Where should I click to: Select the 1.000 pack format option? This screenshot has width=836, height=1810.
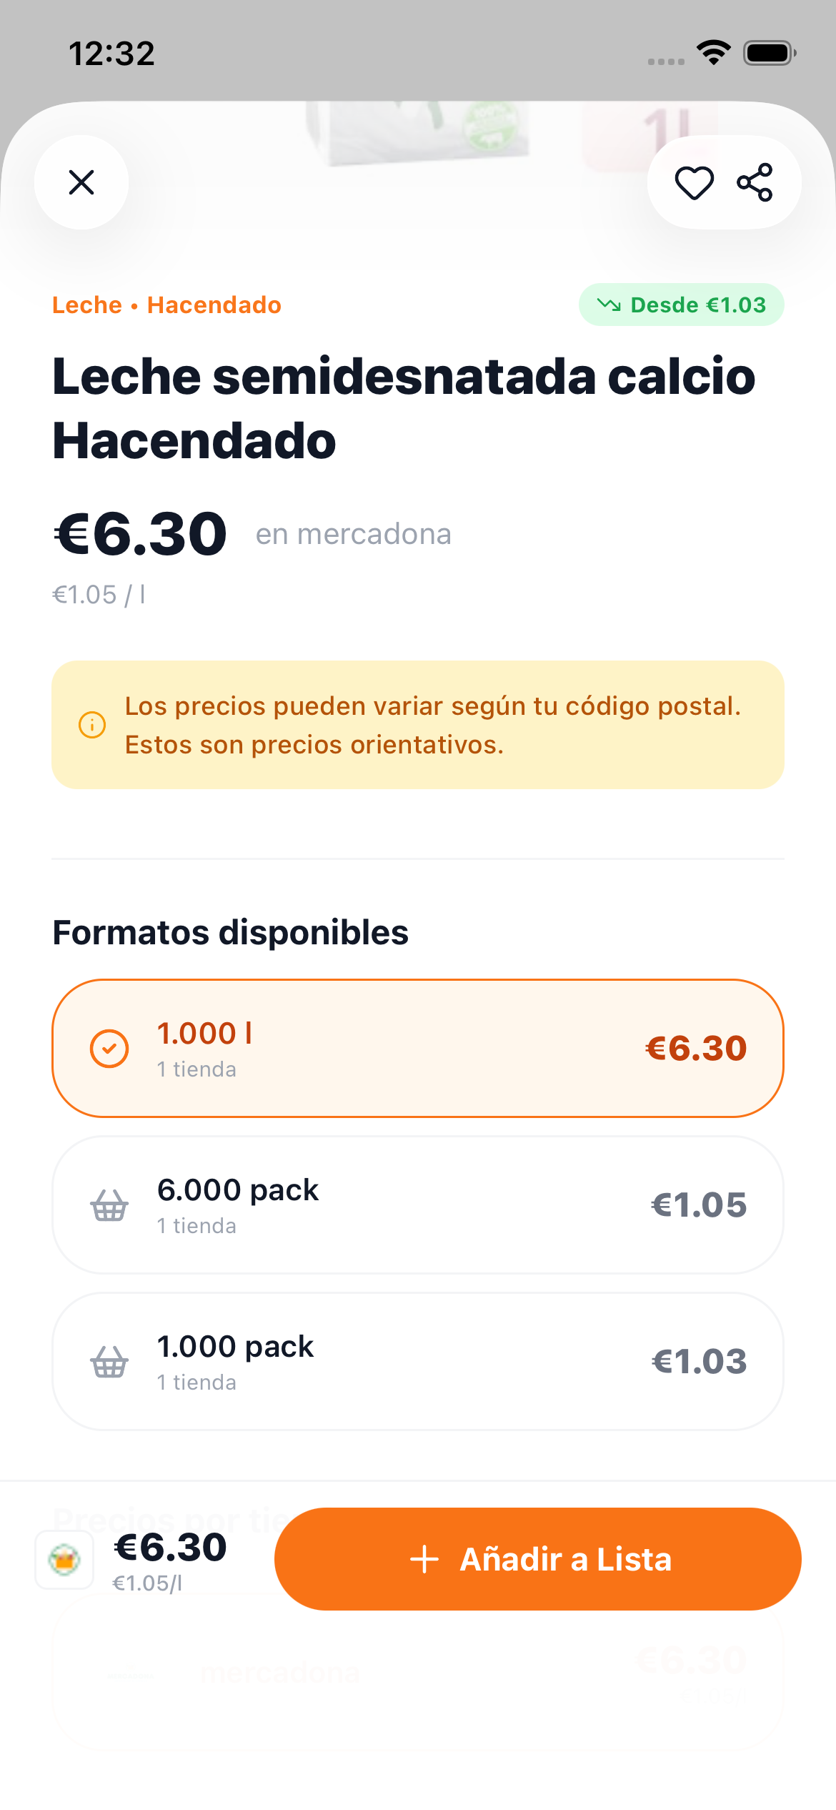418,1362
